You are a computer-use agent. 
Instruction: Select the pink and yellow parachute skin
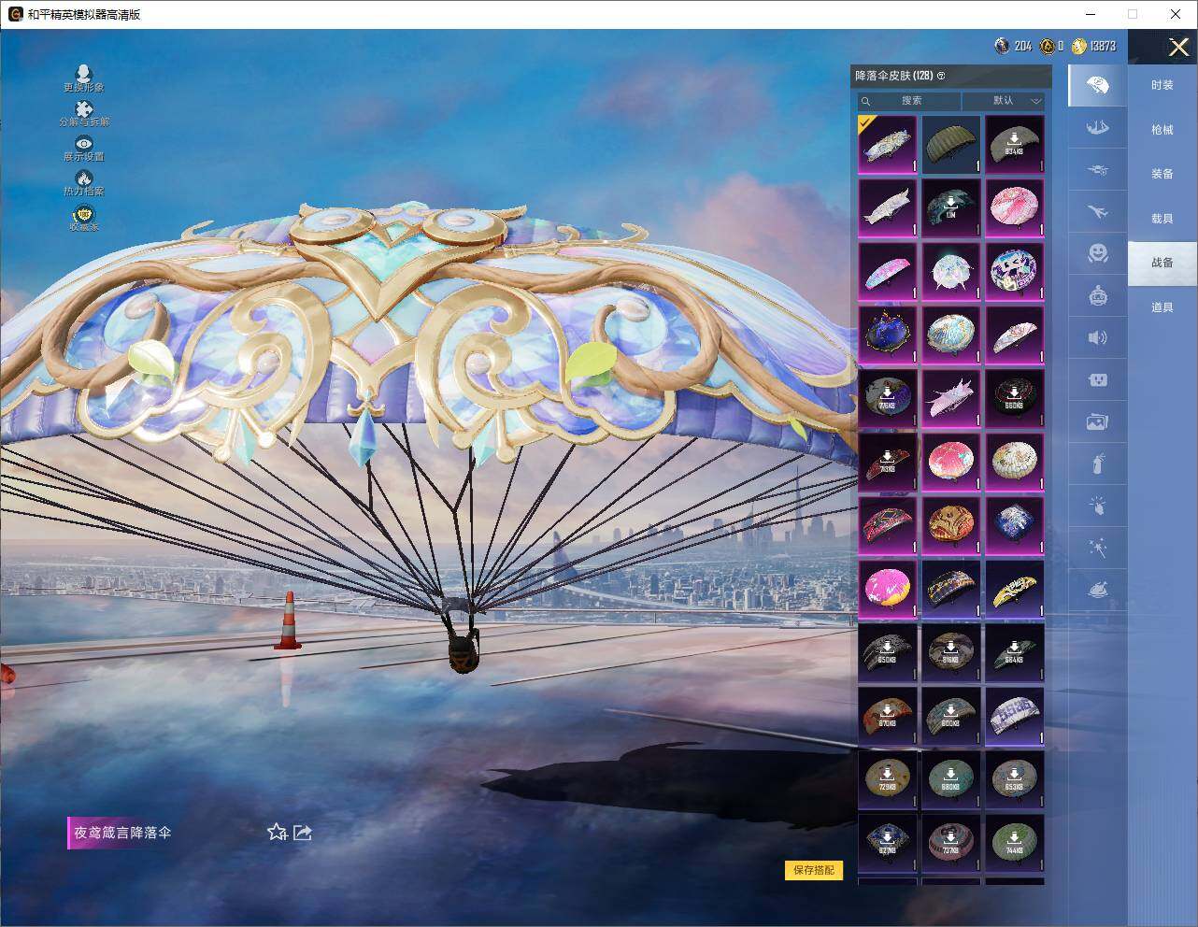point(887,589)
